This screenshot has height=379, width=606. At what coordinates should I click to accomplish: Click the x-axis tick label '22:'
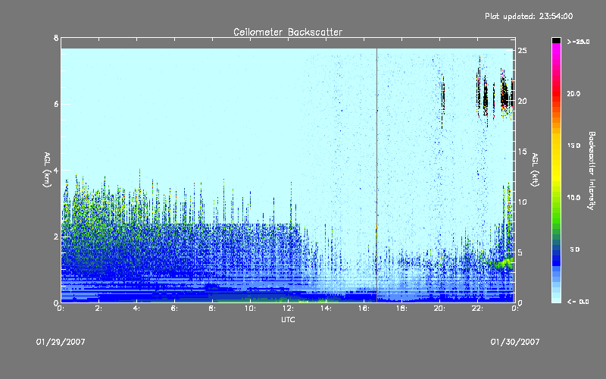click(477, 309)
